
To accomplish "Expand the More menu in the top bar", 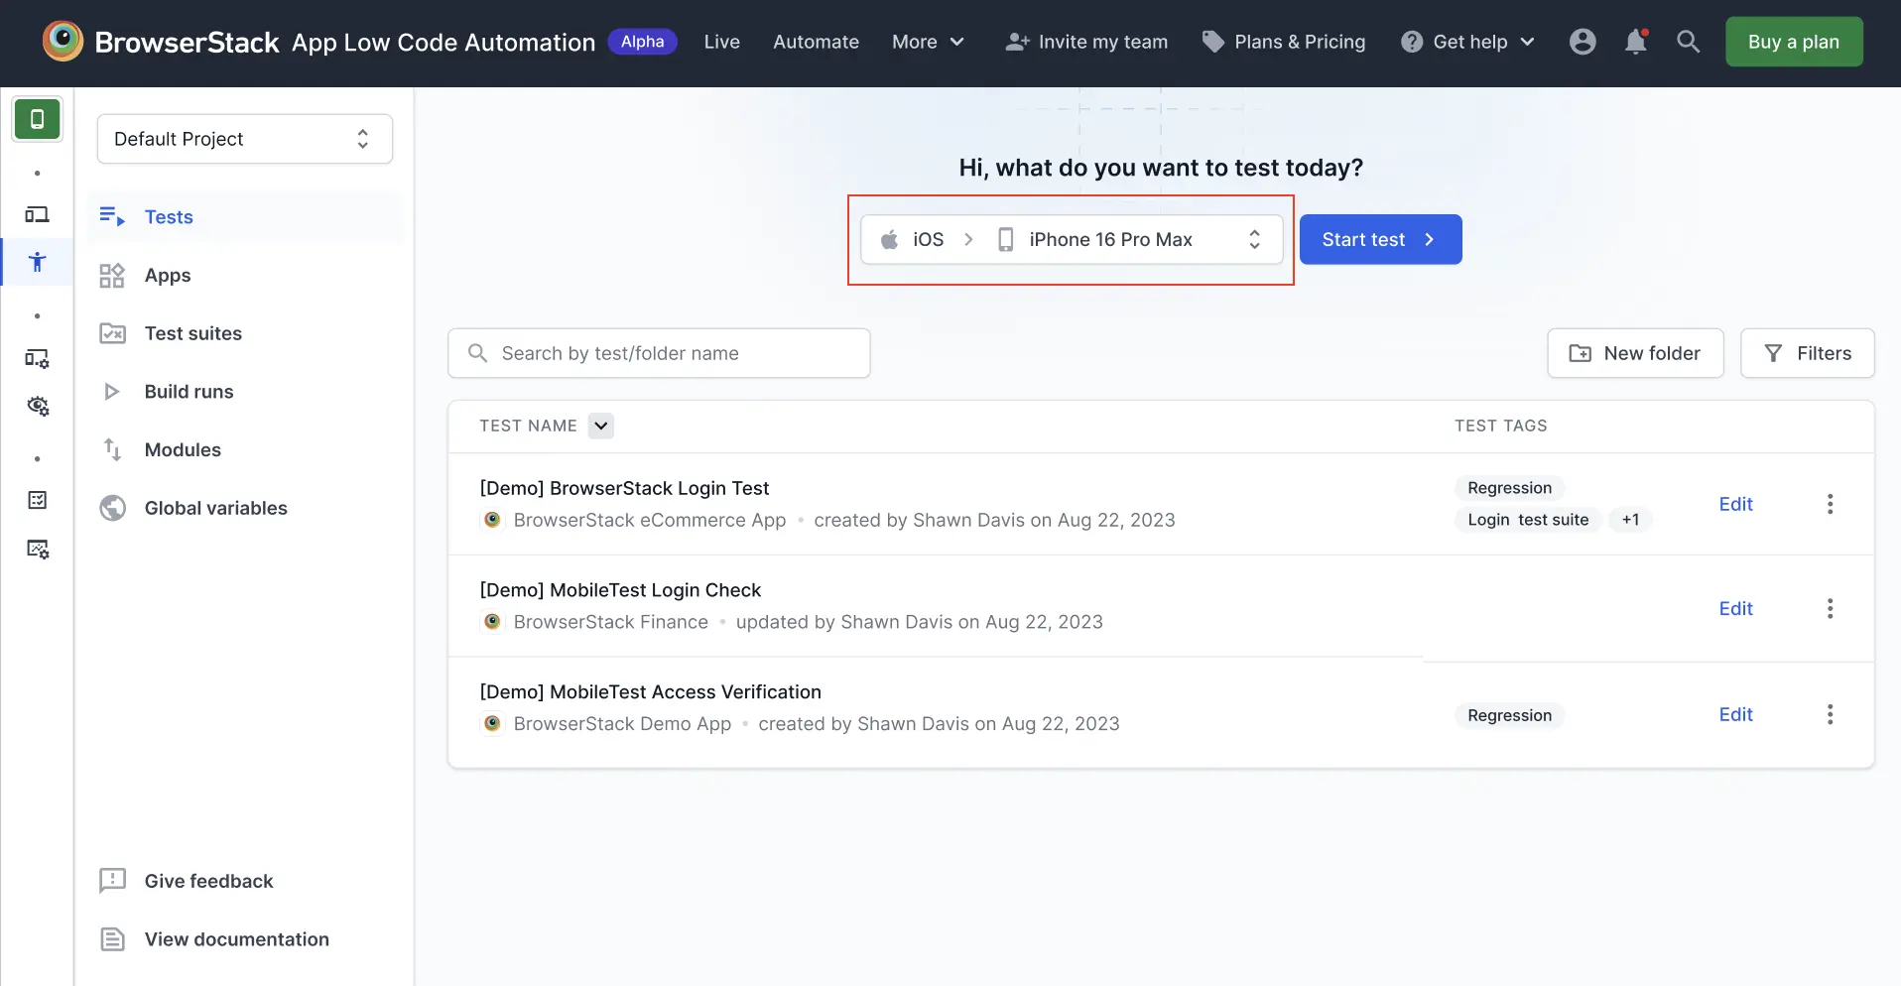I will coord(927,42).
